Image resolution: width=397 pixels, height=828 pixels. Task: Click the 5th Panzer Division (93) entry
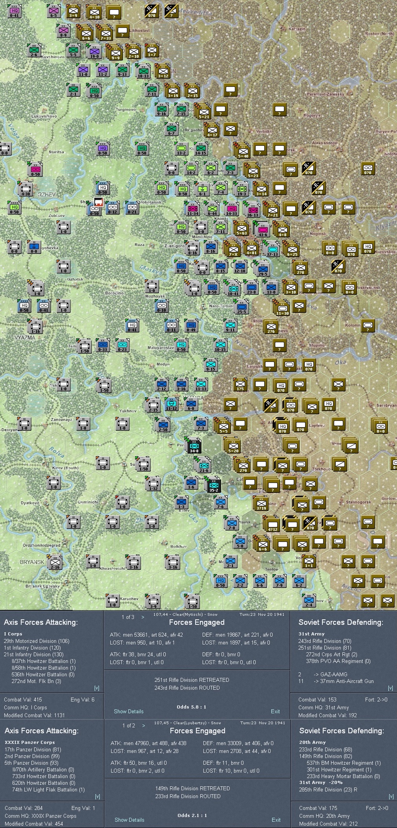tap(31, 763)
